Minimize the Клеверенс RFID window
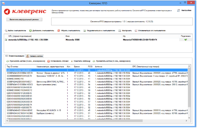This screenshot has width=197, height=128. [x=180, y=3]
